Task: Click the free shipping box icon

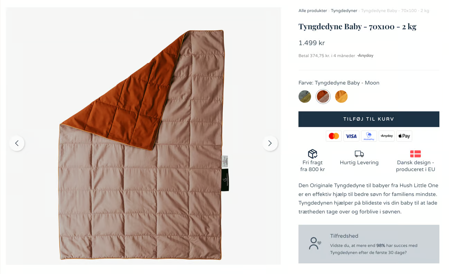Action: tap(312, 154)
